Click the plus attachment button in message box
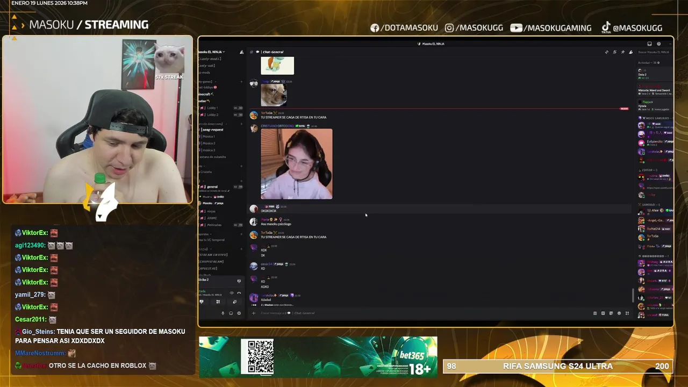 pyautogui.click(x=254, y=313)
